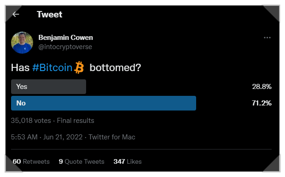Viewport: 285px width, 177px height.
Task: View the 347 Likes list
Action: pos(128,161)
